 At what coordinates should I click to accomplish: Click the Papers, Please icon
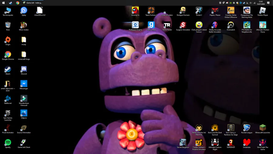(x=215, y=12)
